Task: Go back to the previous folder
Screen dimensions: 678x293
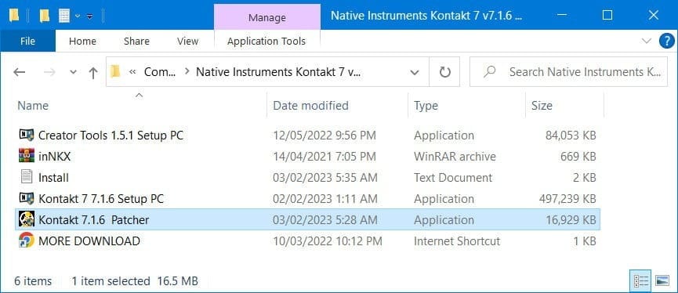Action: pos(20,72)
